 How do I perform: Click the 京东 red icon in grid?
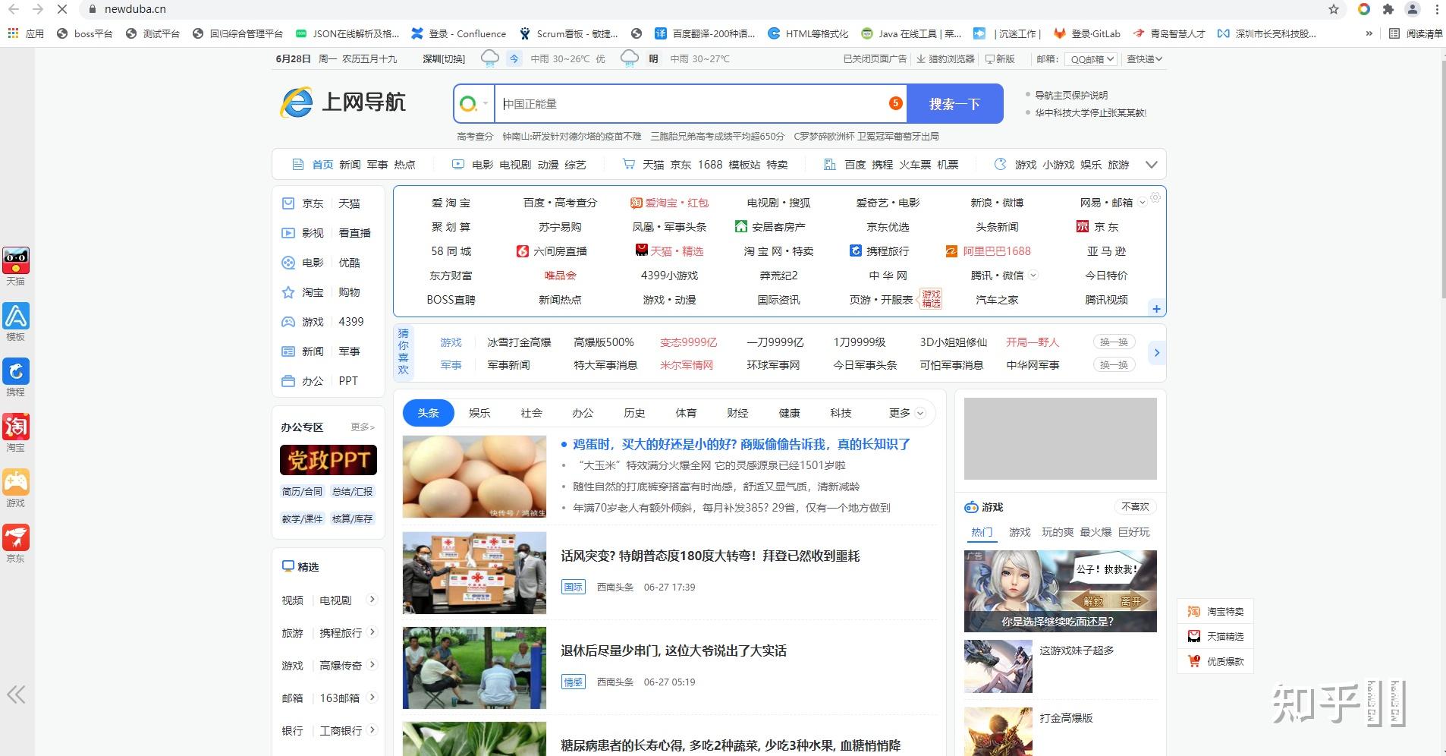[x=1083, y=227]
